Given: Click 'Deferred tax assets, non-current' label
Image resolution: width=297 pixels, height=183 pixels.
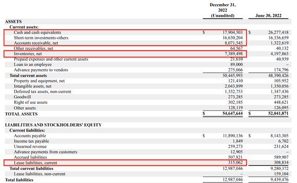Looking at the screenshot, I should coord(42,92).
